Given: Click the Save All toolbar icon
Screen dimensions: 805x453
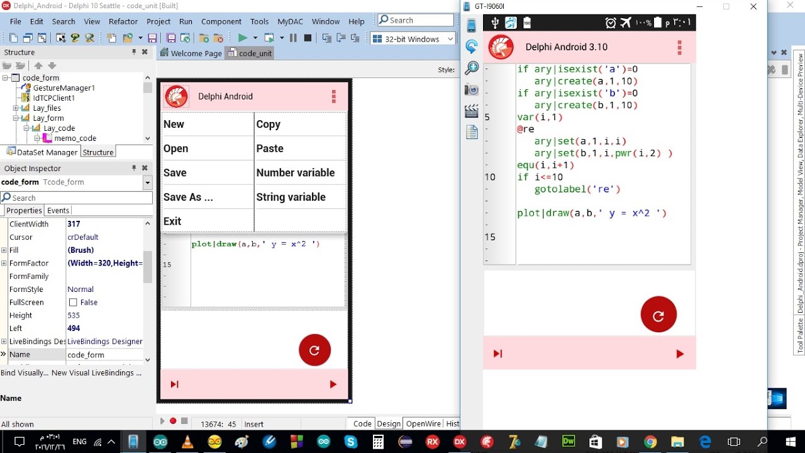Looking at the screenshot, I should click(170, 38).
